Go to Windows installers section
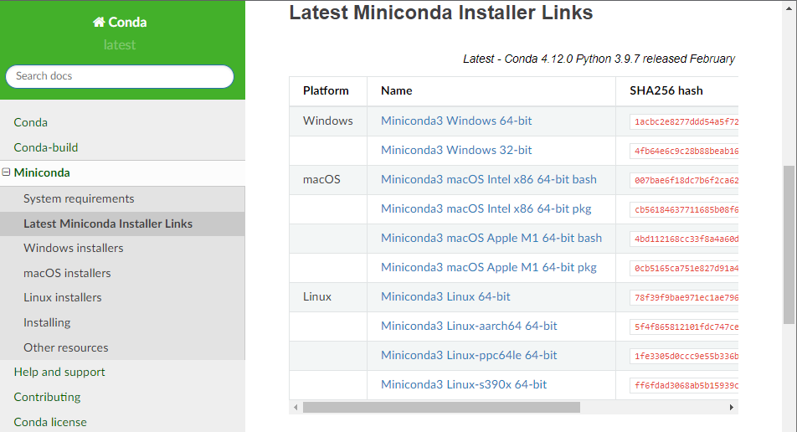 coord(73,248)
